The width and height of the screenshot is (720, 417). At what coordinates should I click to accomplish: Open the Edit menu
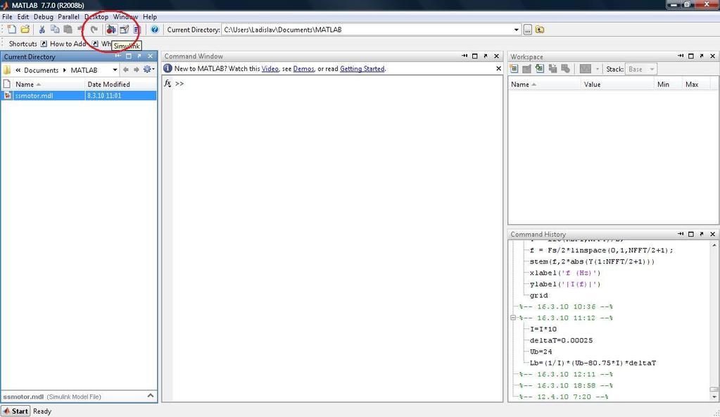(23, 16)
